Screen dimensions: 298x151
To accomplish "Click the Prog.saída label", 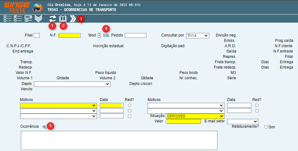I will [x=284, y=41].
